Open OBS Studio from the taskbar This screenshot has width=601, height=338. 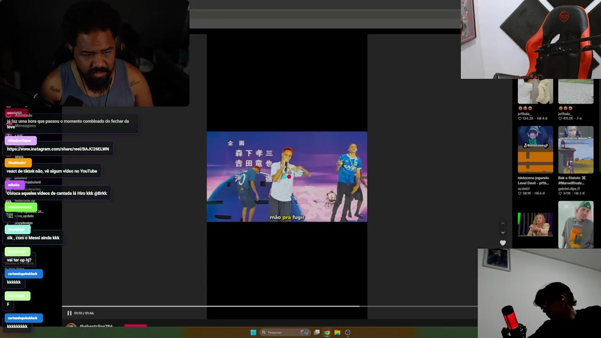pos(347,332)
